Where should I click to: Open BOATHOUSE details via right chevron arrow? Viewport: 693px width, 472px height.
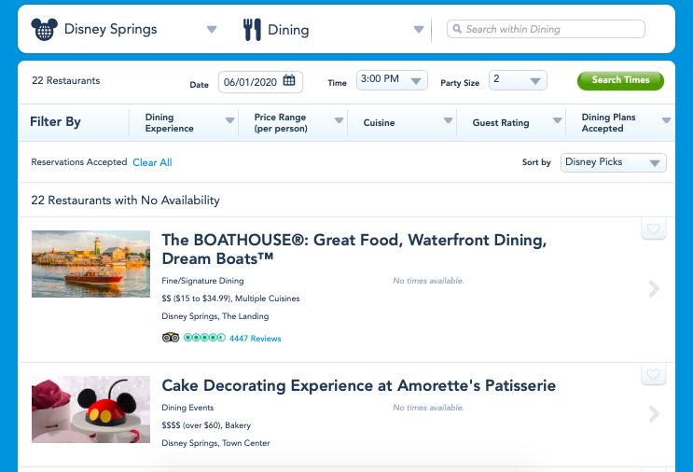(x=654, y=289)
